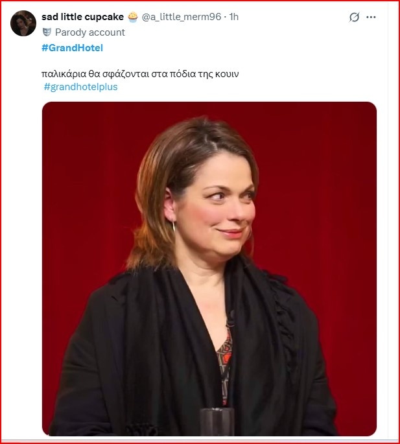Open the #grandhotelplus hashtag
This screenshot has height=444, width=400.
(80, 87)
